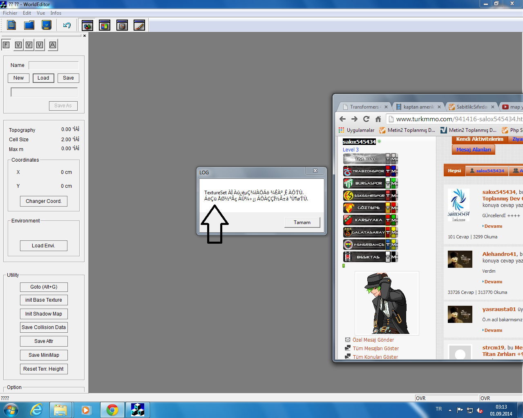
Task: Click the blue open folder toolbar icon
Action: (x=29, y=25)
